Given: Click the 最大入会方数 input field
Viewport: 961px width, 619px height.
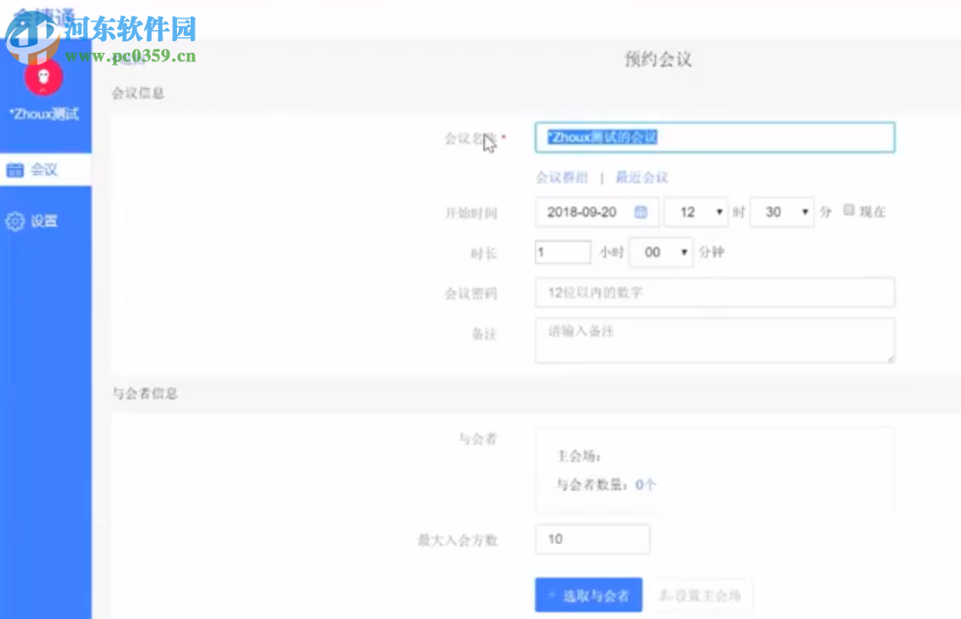Looking at the screenshot, I should click(x=592, y=539).
